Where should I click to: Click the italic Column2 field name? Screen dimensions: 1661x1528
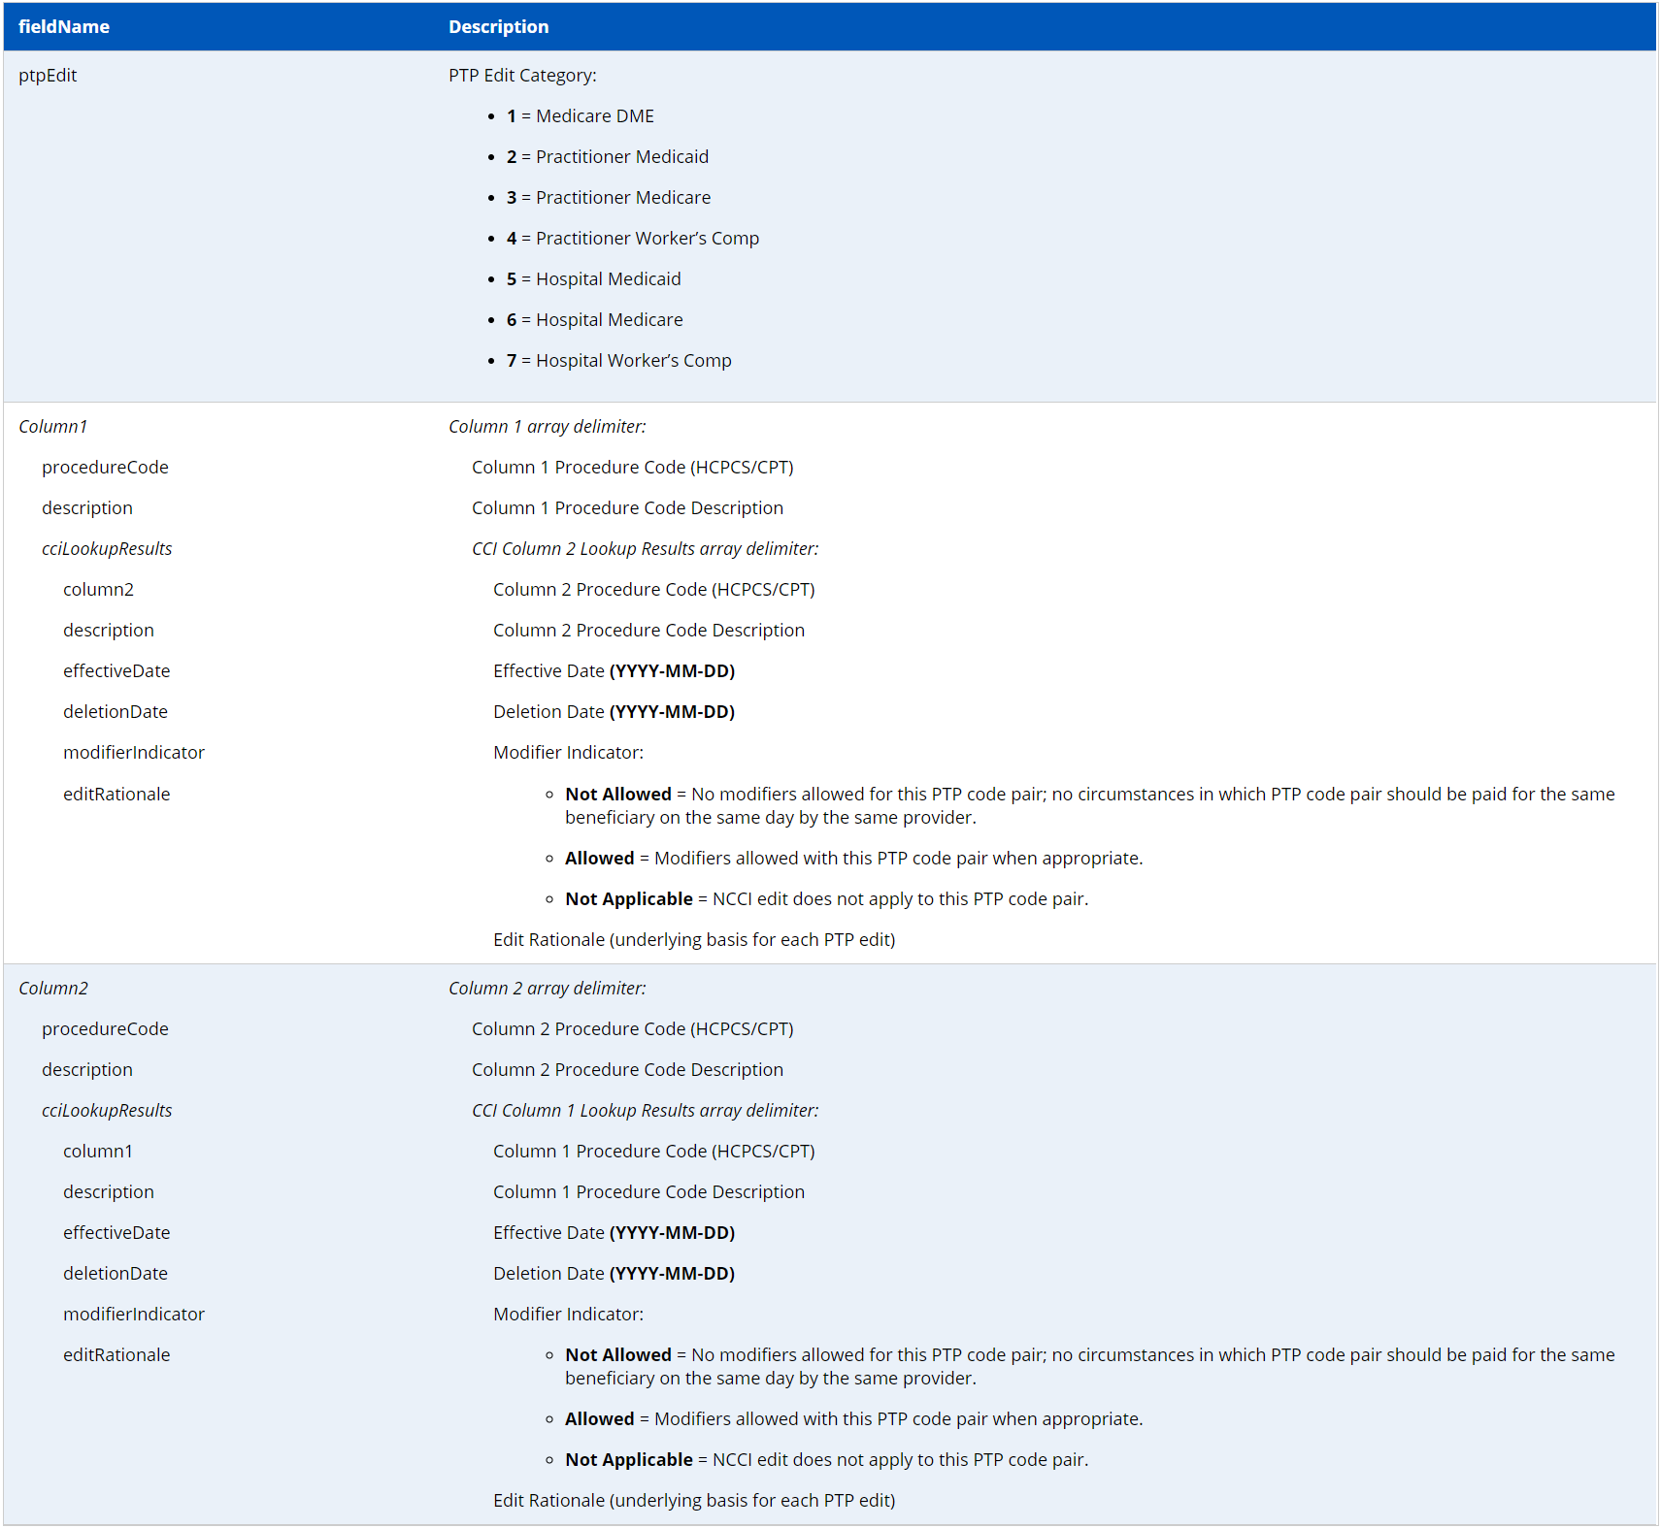tap(53, 989)
